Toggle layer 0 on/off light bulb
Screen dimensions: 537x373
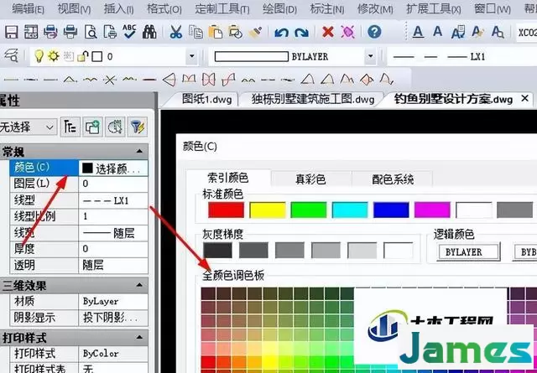click(39, 56)
